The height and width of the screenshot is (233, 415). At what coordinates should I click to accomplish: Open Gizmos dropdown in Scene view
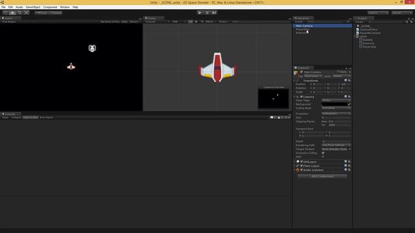click(224, 21)
